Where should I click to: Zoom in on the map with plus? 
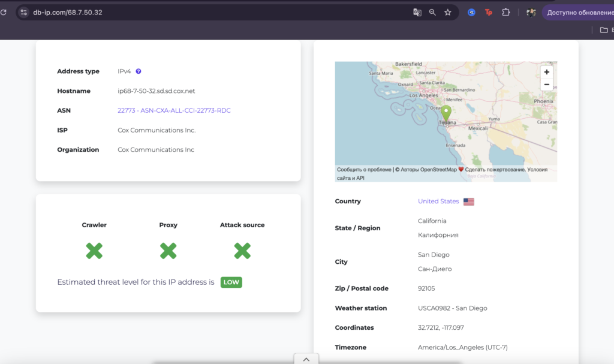pos(547,72)
